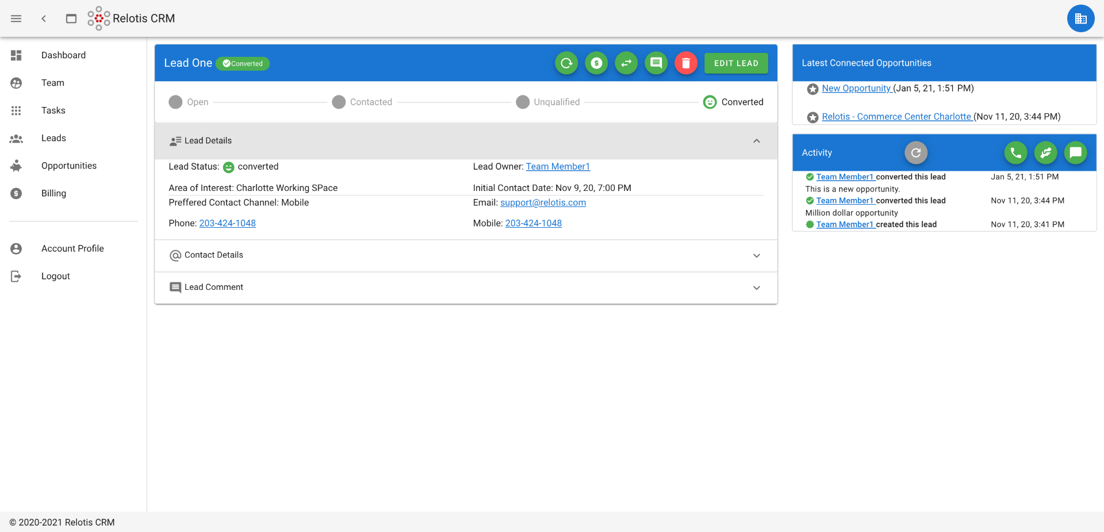This screenshot has width=1104, height=532.
Task: Open the comment icon in the lead header
Action: click(x=655, y=63)
